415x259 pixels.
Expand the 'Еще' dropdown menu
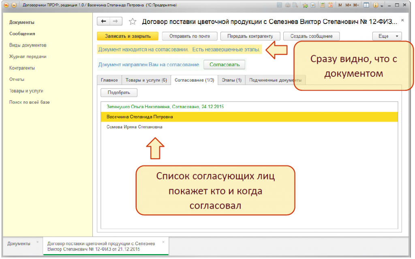387,36
